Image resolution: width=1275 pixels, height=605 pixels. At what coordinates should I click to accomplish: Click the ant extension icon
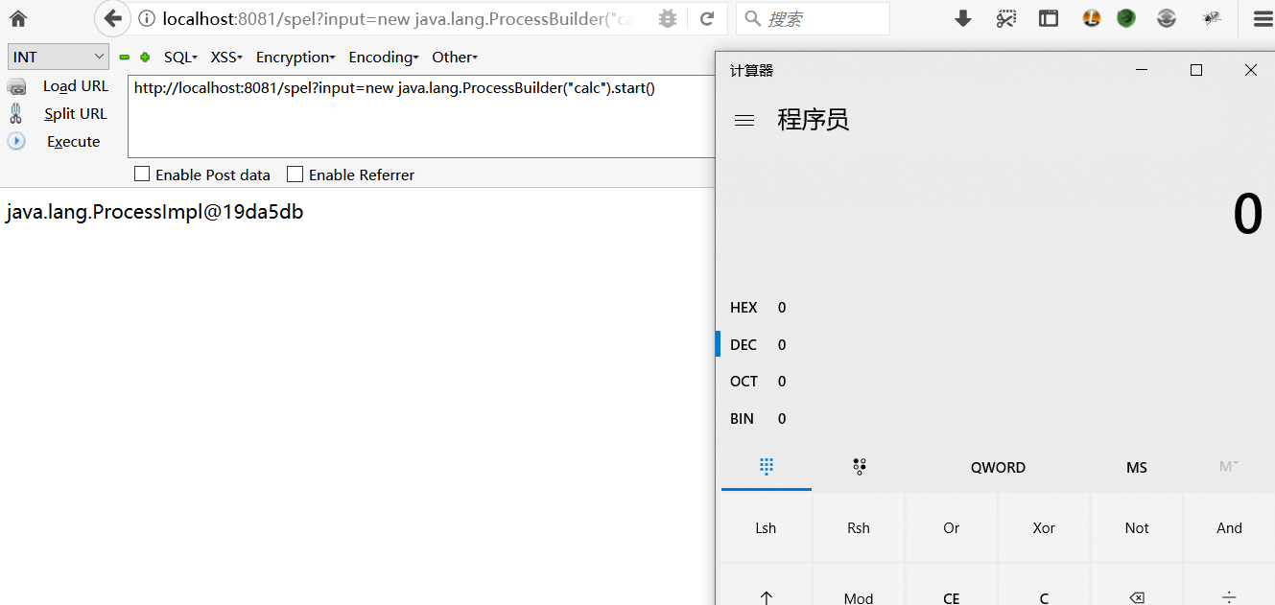pyautogui.click(x=1212, y=17)
